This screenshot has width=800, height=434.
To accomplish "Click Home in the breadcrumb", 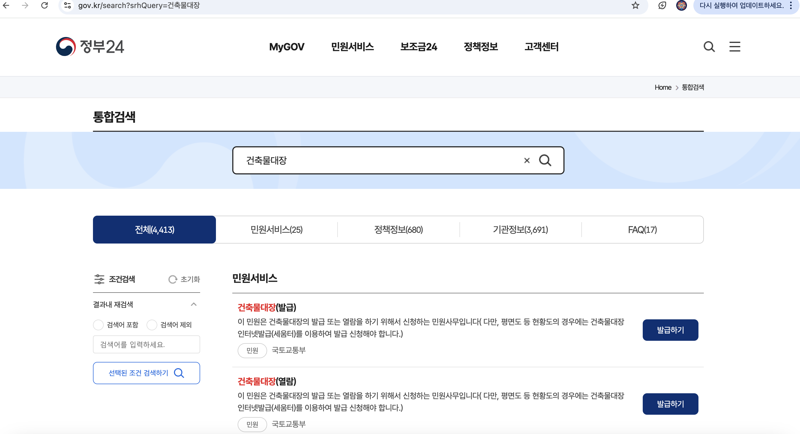I will pos(663,88).
